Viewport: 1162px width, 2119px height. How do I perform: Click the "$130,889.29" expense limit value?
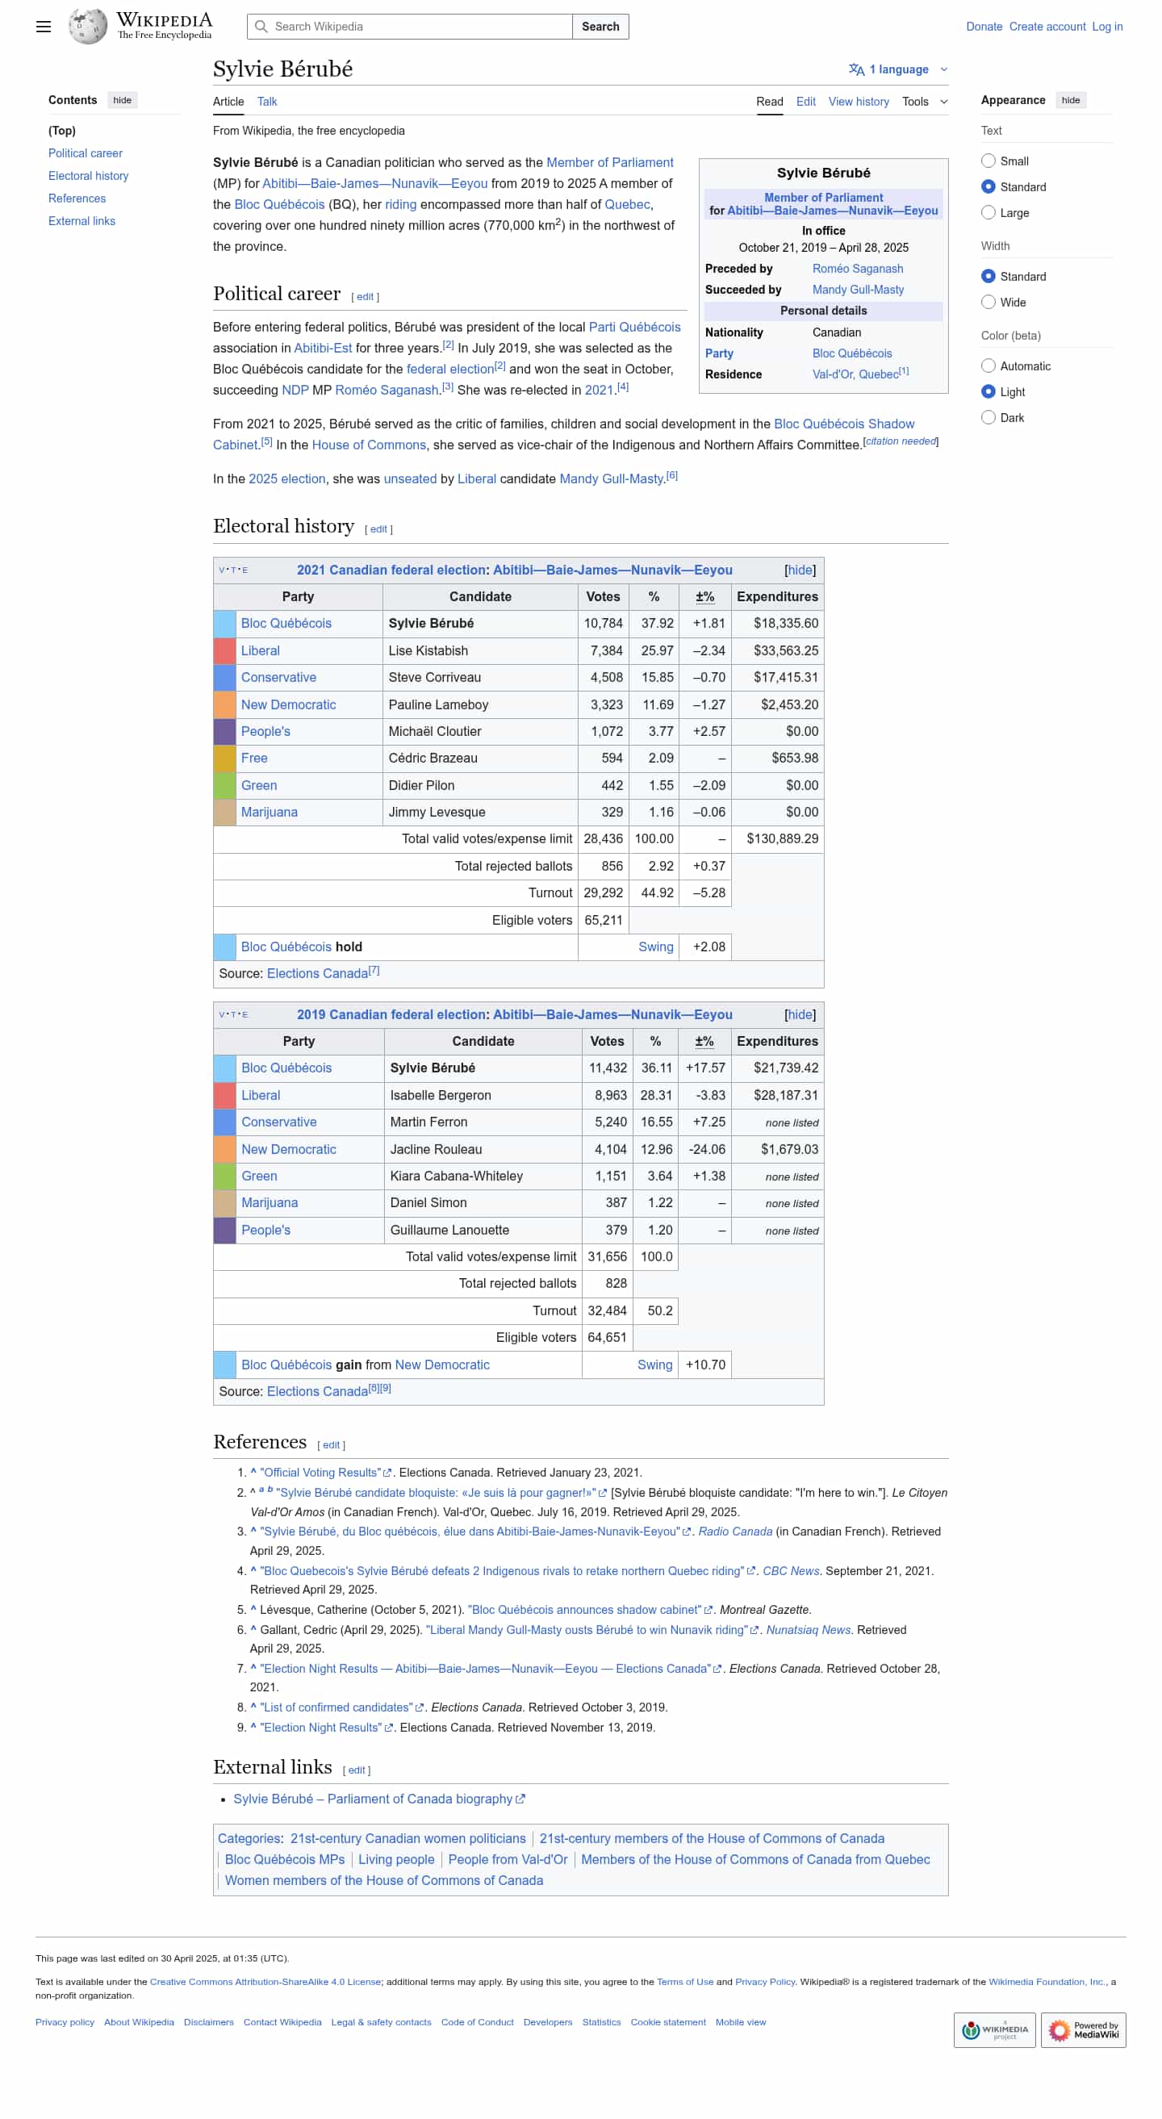(x=782, y=839)
